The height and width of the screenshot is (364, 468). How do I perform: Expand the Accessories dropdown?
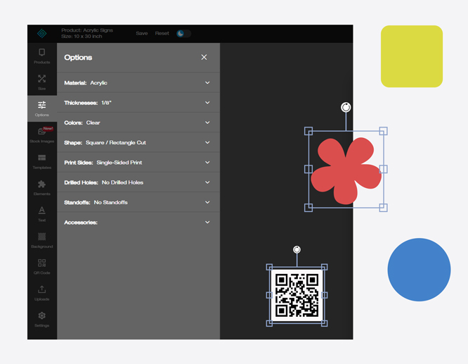click(x=138, y=222)
